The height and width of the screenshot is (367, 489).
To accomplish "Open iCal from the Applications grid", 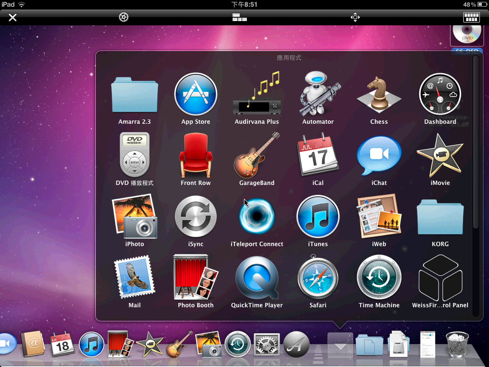I will (x=318, y=154).
